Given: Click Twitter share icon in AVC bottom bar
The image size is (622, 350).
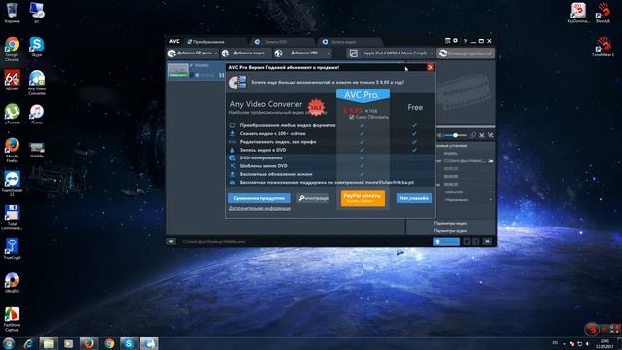Looking at the screenshot, I should [x=466, y=241].
